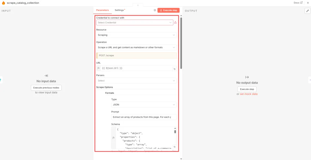Open Docs external link

click(x=298, y=3)
